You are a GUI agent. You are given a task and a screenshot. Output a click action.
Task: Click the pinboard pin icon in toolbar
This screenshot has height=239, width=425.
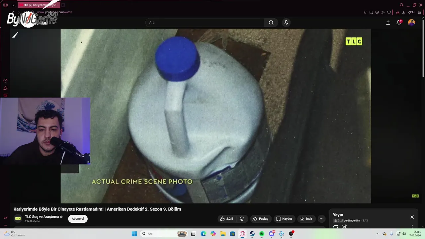(x=365, y=12)
